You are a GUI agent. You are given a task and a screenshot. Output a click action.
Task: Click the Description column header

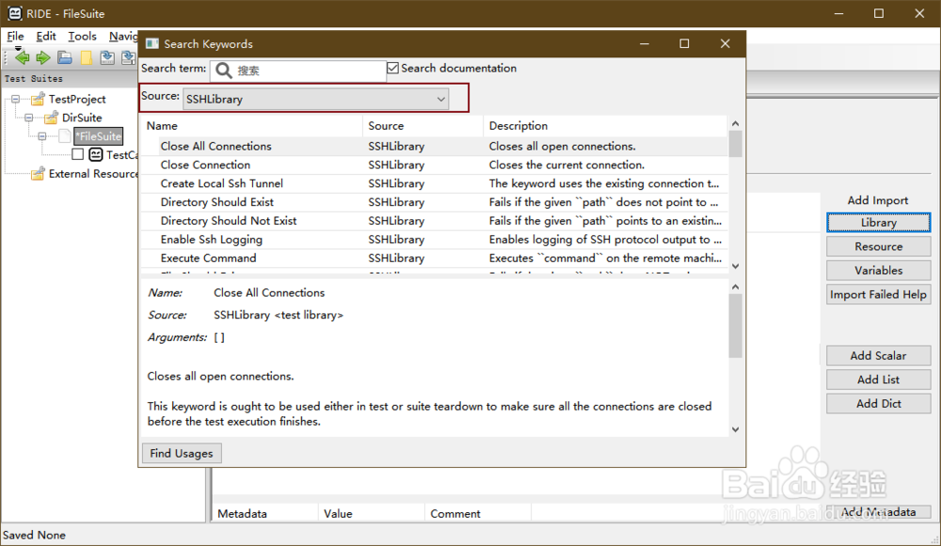(x=605, y=125)
